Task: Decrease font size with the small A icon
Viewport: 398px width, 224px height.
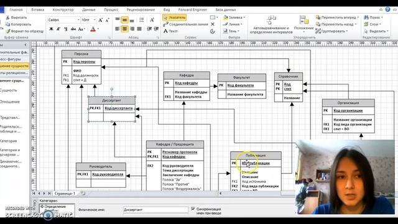Action: [107, 20]
